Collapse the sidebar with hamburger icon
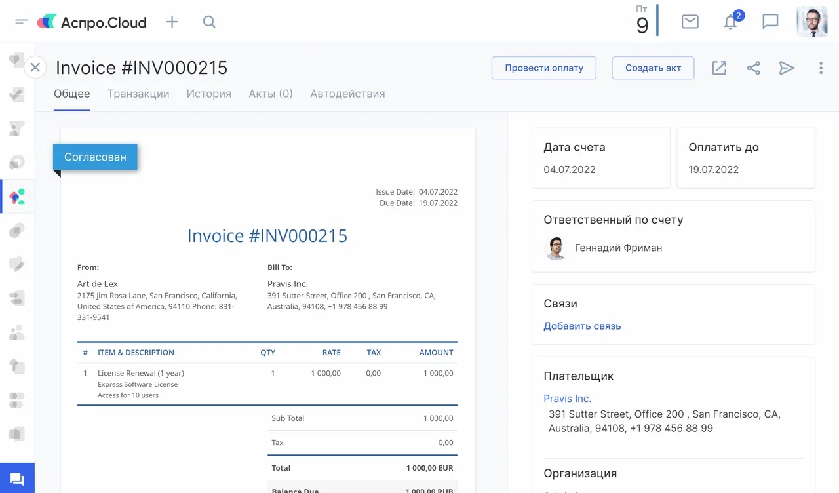The image size is (839, 493). (x=22, y=22)
